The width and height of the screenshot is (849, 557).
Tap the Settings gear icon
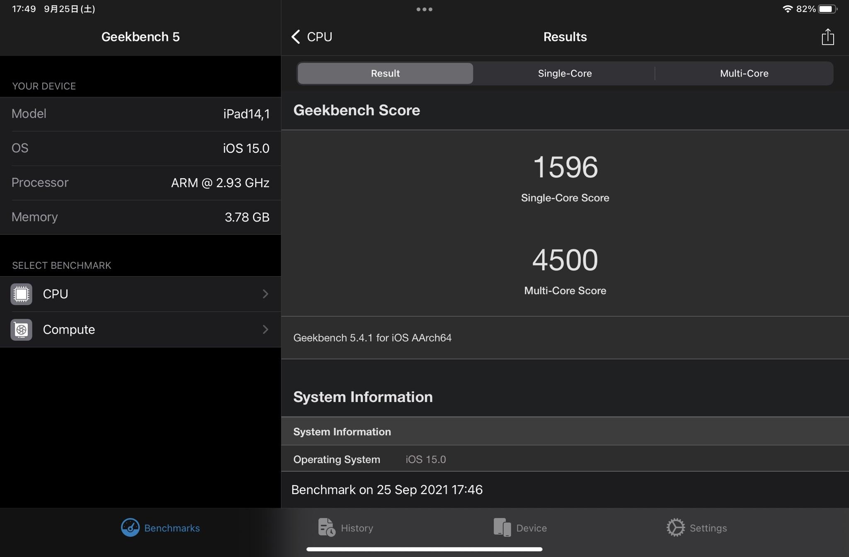pyautogui.click(x=675, y=528)
